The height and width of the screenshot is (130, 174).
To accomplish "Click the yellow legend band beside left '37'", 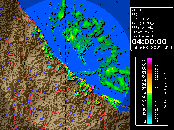I will click(x=150, y=89).
